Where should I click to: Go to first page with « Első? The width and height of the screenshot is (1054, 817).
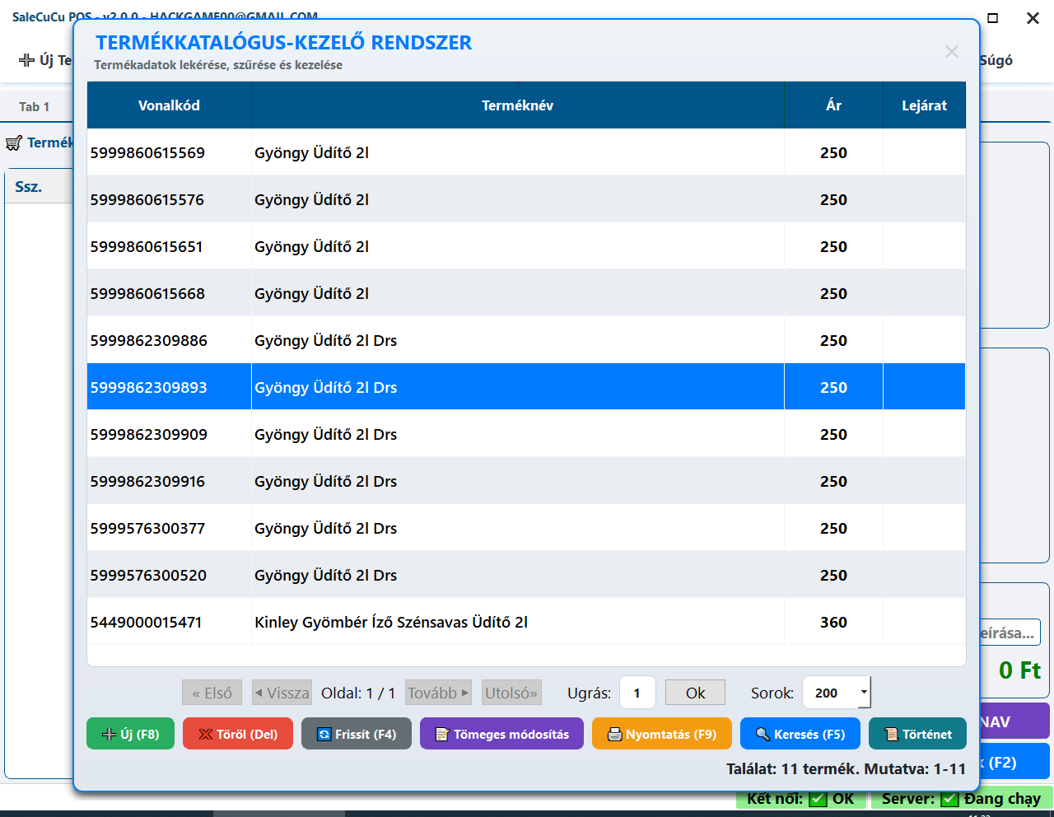coord(212,693)
